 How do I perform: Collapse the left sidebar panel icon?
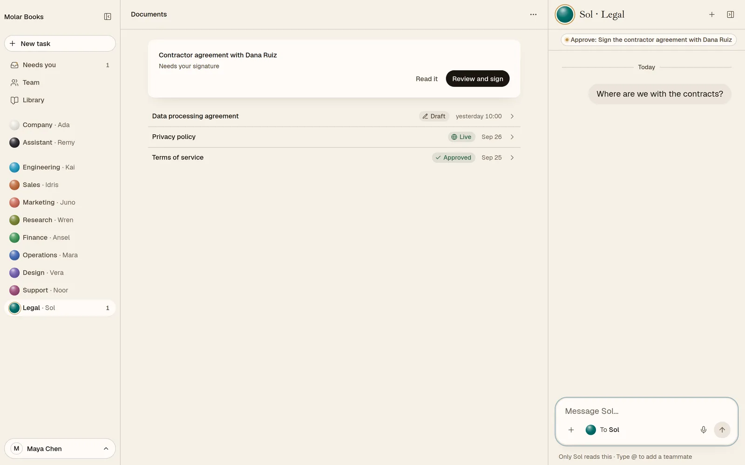[108, 17]
